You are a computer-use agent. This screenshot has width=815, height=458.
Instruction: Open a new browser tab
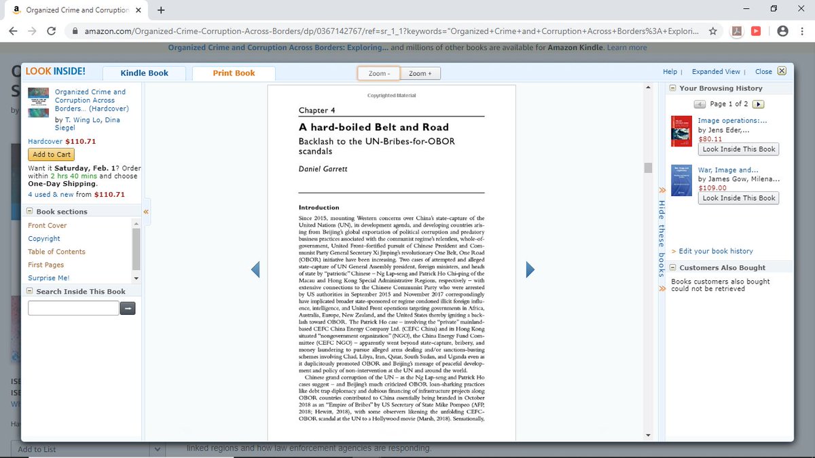click(161, 10)
